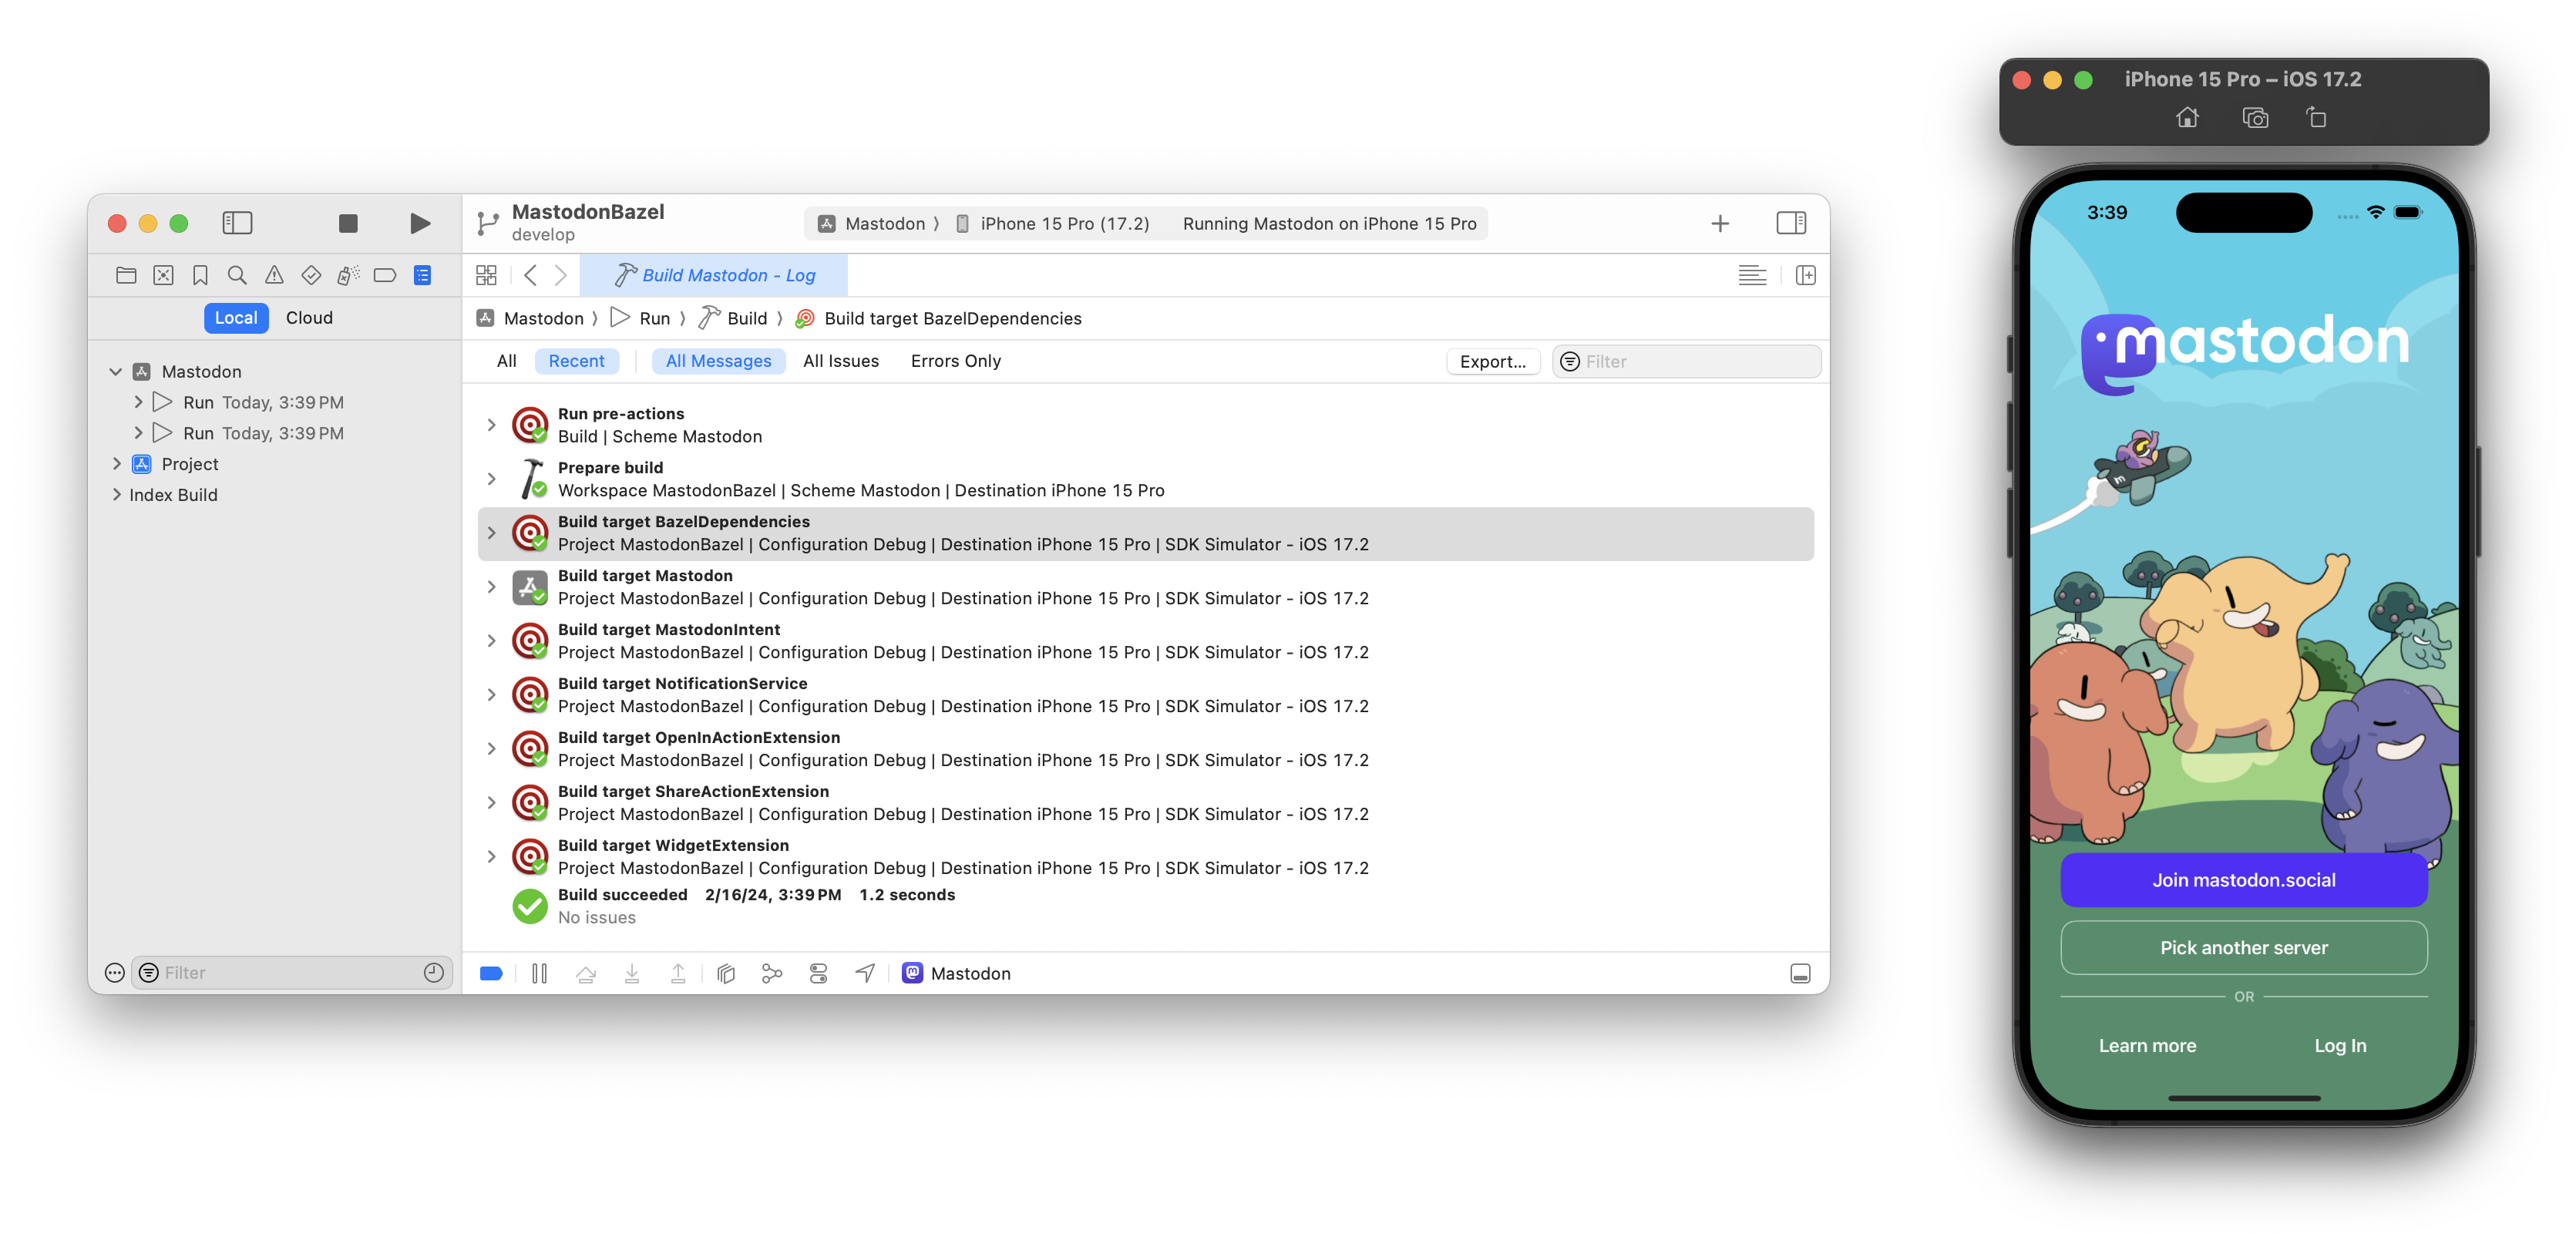Go back in editor history

tap(530, 275)
